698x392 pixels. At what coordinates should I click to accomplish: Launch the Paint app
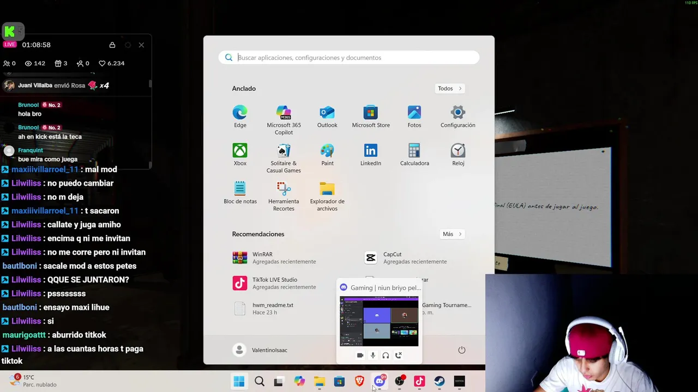coord(327,155)
